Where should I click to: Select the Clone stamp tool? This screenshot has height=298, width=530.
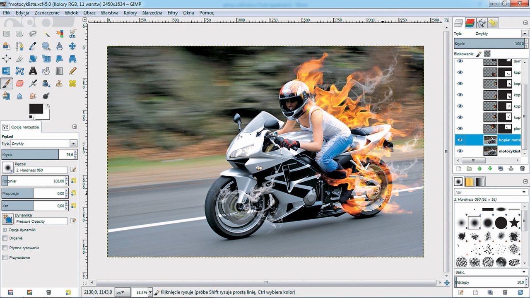tap(59, 83)
